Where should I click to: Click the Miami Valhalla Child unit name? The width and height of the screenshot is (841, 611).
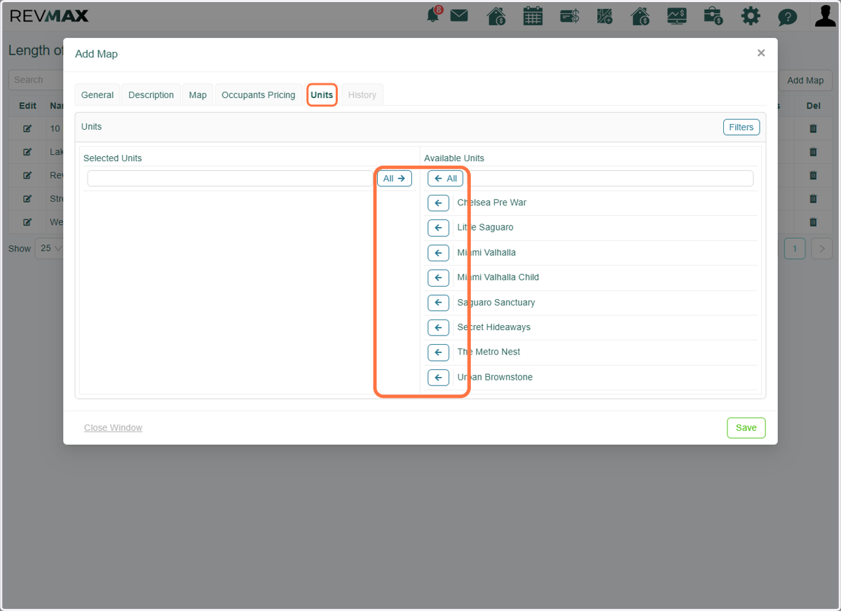click(x=498, y=277)
